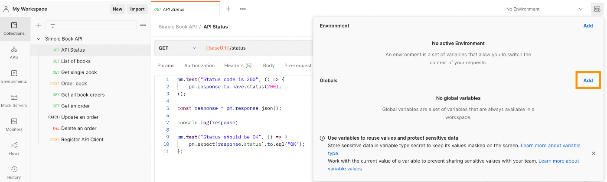Click the filter icon in the collections search bar
The image size is (607, 182).
click(53, 25)
